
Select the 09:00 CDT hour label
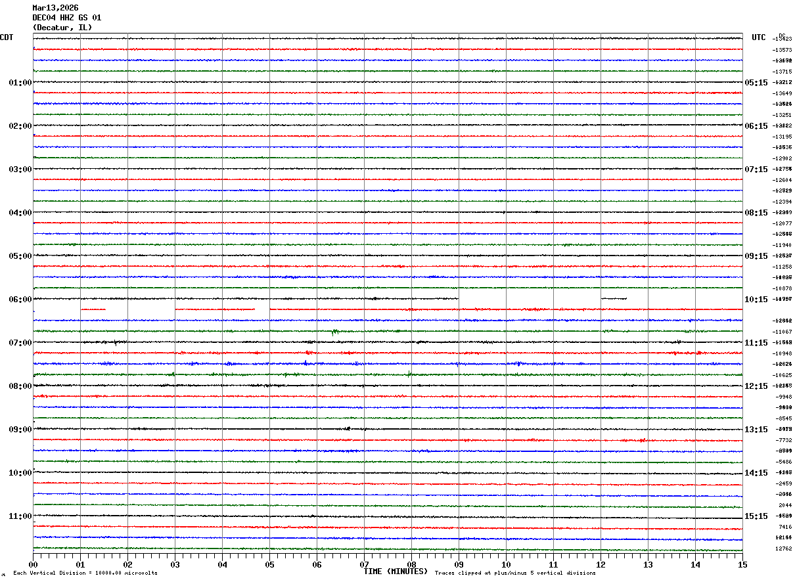[20, 430]
